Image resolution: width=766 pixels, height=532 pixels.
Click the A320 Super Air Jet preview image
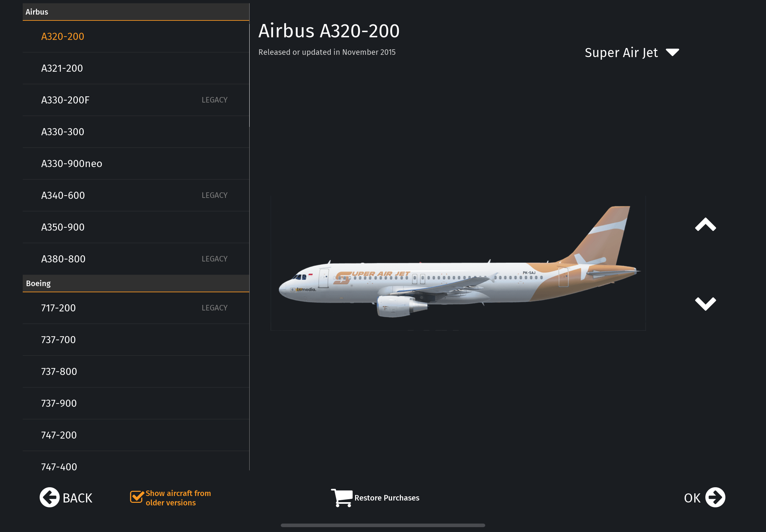pyautogui.click(x=458, y=263)
